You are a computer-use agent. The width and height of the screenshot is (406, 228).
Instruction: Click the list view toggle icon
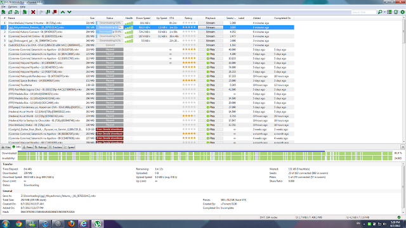[390, 12]
